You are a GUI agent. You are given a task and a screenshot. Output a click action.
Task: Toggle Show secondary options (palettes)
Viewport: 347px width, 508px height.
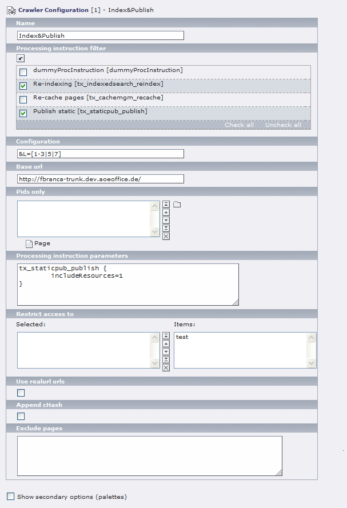tap(10, 497)
